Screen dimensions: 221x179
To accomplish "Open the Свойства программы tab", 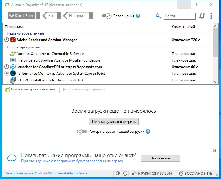I will [87, 89].
